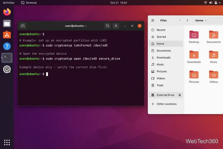Select the Pictures folder icon in the grid
Screen dimensions: 223x149
pos(194,75)
